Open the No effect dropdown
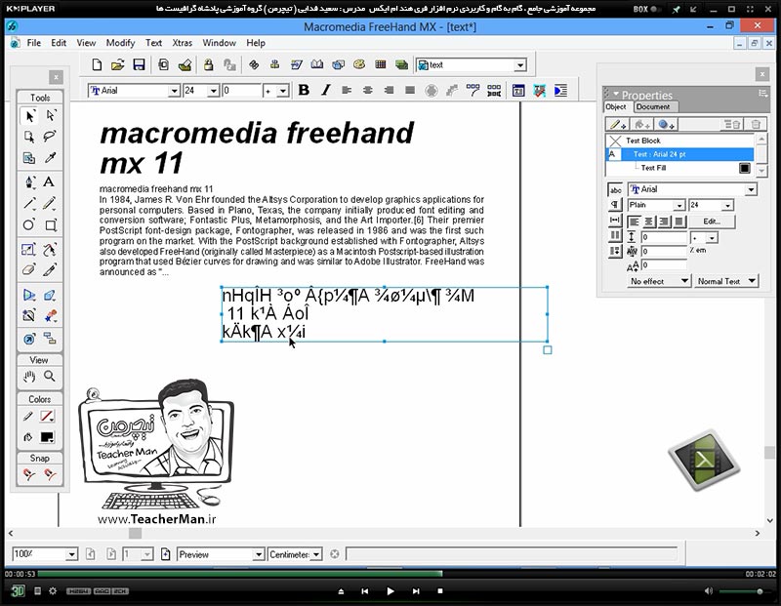 click(658, 281)
